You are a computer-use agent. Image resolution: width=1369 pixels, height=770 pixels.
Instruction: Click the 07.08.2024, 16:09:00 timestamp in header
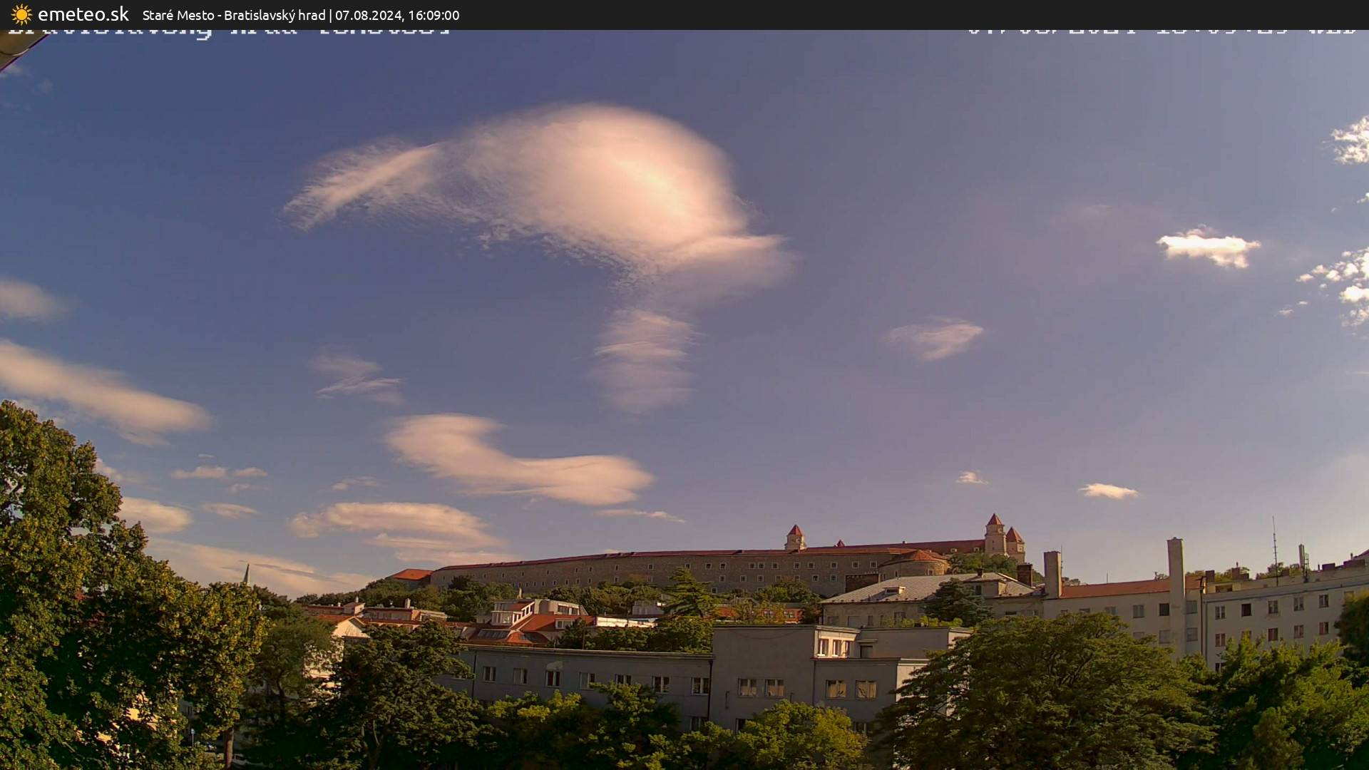397,15
